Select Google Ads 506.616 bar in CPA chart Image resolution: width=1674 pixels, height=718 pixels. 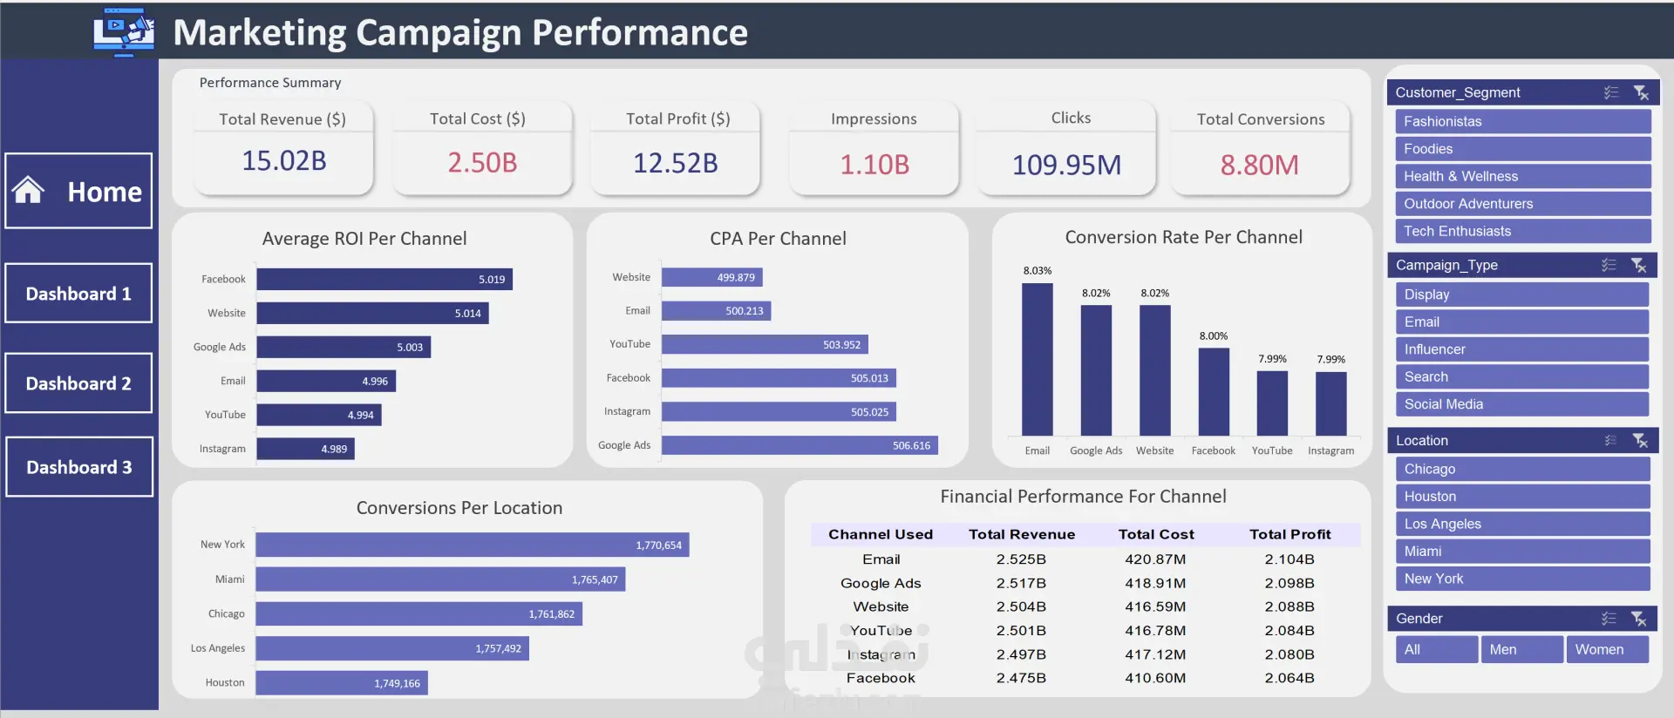(x=800, y=445)
